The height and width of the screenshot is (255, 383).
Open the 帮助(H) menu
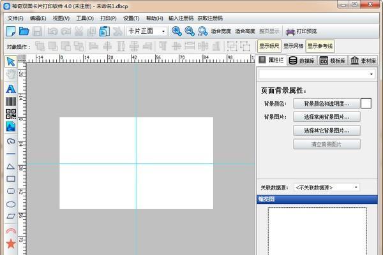pyautogui.click(x=154, y=18)
